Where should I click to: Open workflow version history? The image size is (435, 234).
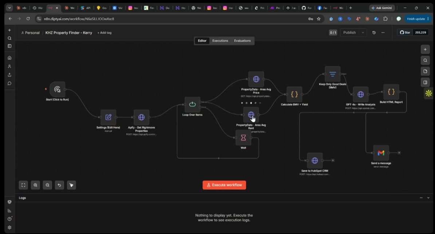374,32
